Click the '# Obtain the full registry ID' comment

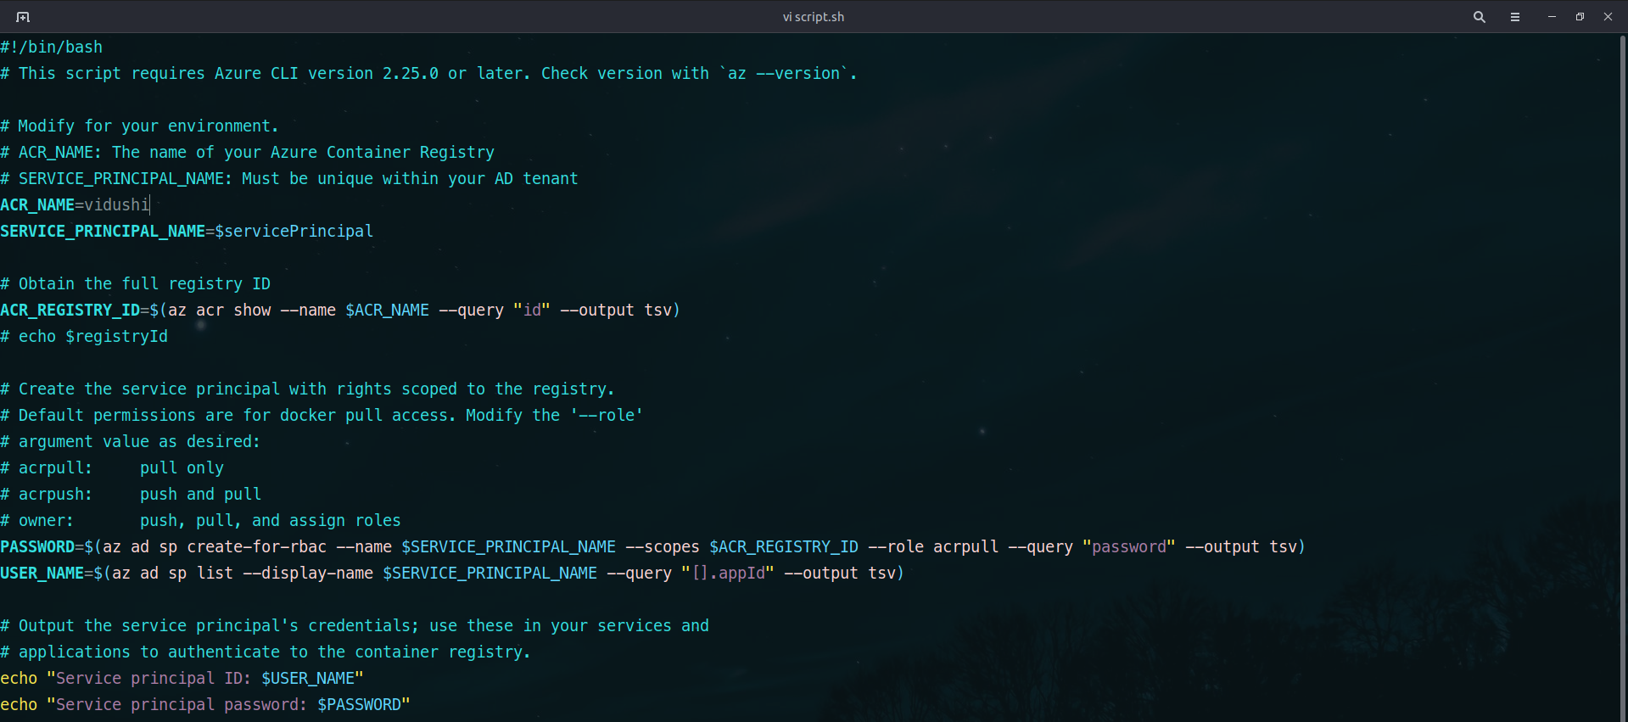point(136,284)
